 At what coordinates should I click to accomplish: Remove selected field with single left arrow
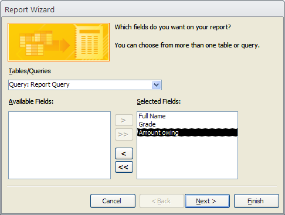124,153
